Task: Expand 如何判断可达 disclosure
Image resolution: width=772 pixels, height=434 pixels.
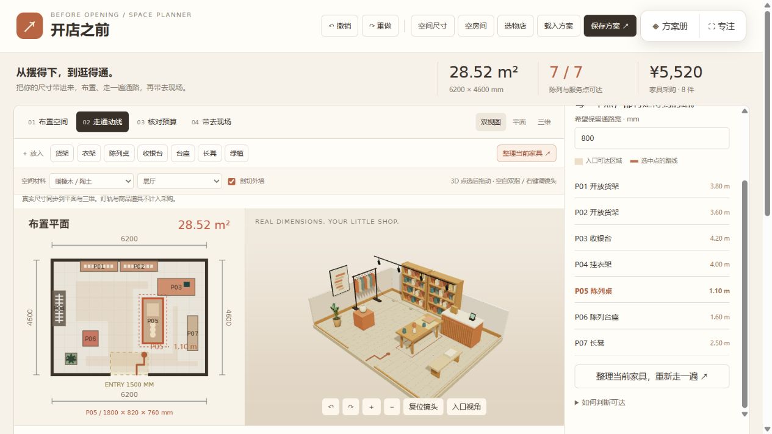Action: coord(600,403)
